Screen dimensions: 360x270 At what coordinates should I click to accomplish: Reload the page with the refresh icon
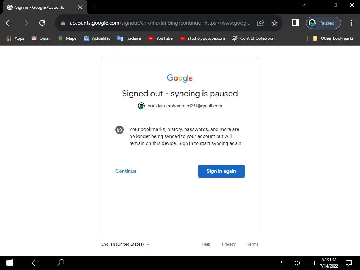click(x=42, y=23)
